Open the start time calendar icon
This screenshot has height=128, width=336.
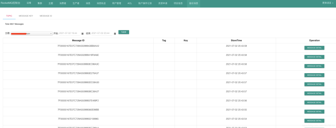pyautogui.click(x=82, y=33)
